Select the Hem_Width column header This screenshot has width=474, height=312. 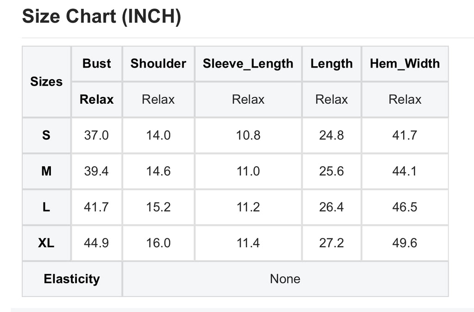click(x=405, y=63)
